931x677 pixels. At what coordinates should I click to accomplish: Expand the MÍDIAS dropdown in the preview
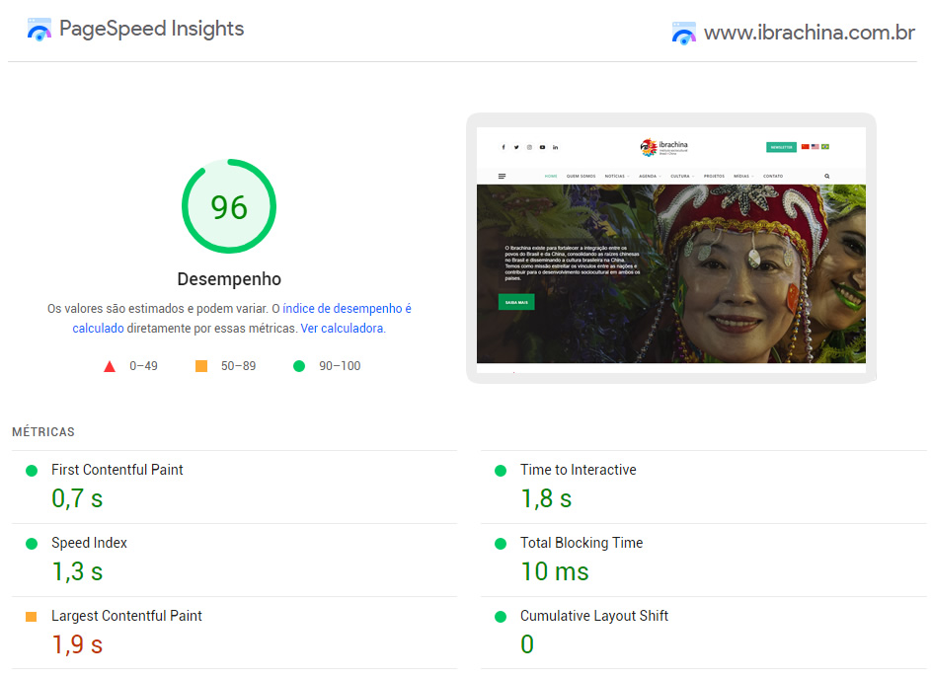click(743, 177)
